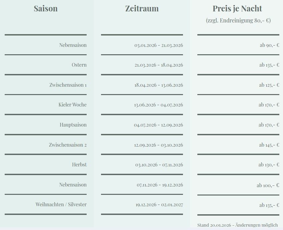Image resolution: width=283 pixels, height=230 pixels.
Task: Select the Weihnachten / Silvester label
Action: tap(61, 204)
